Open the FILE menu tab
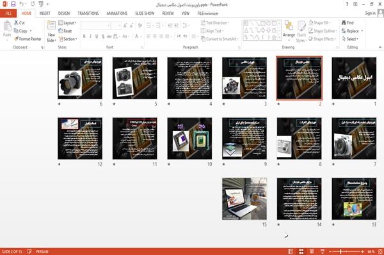384x255 pixels. point(8,13)
